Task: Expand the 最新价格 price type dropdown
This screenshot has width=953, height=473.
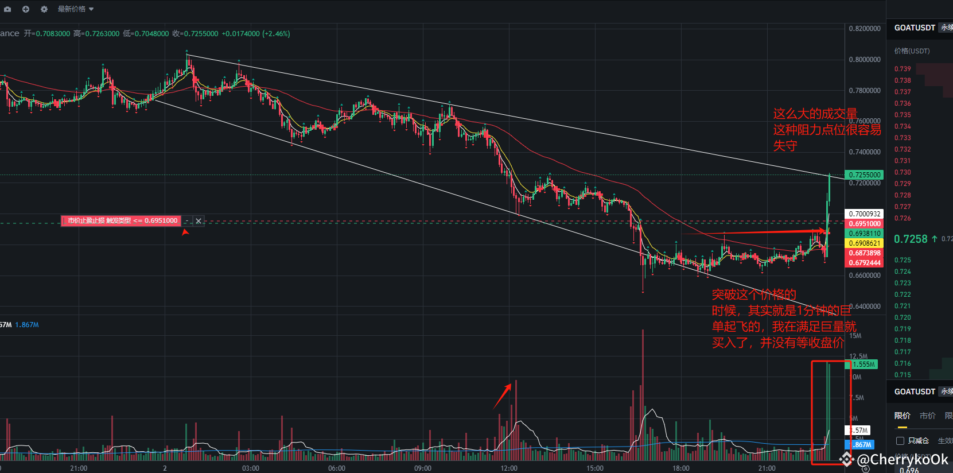Action: 75,9
